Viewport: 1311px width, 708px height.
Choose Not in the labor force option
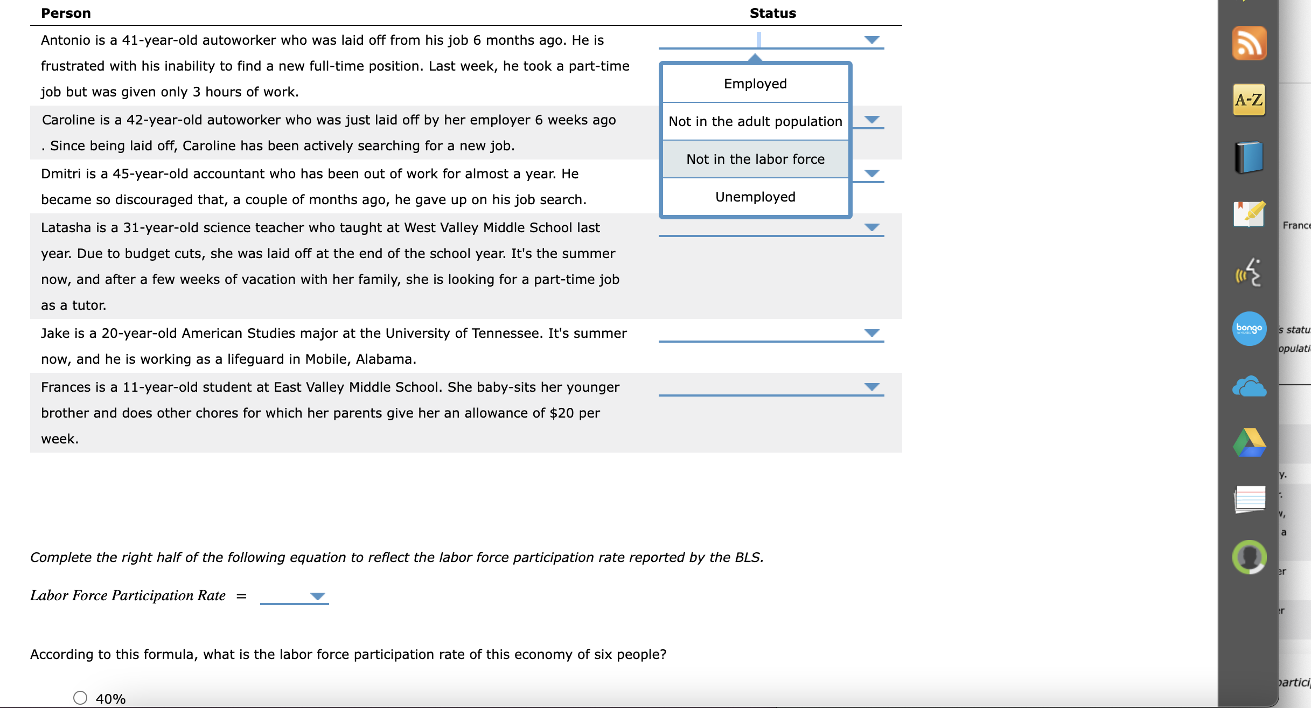pyautogui.click(x=755, y=159)
